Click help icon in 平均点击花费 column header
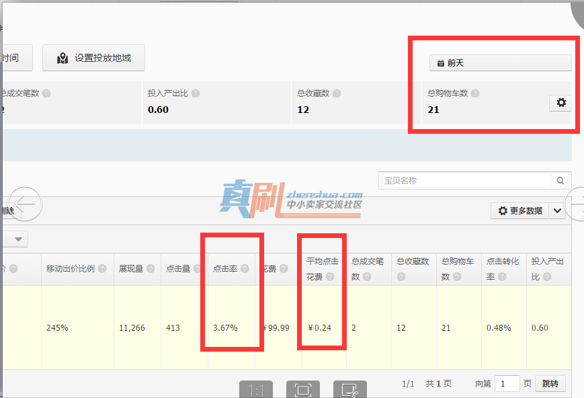The height and width of the screenshot is (398, 584). (330, 277)
